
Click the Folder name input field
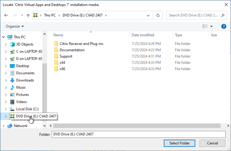[138, 134]
